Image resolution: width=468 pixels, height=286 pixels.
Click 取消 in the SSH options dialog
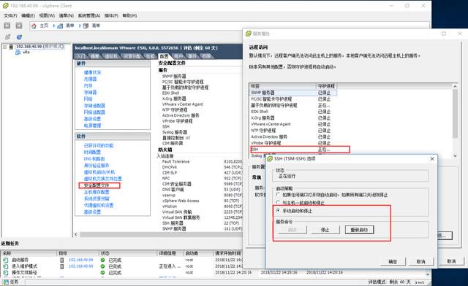[421, 262]
